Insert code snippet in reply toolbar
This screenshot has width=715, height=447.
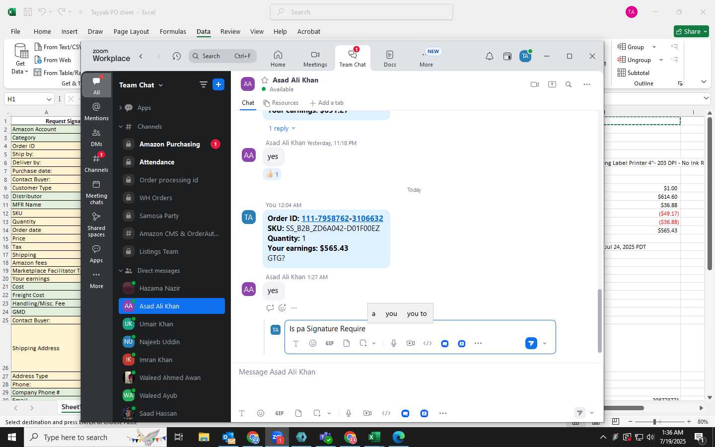(428, 343)
